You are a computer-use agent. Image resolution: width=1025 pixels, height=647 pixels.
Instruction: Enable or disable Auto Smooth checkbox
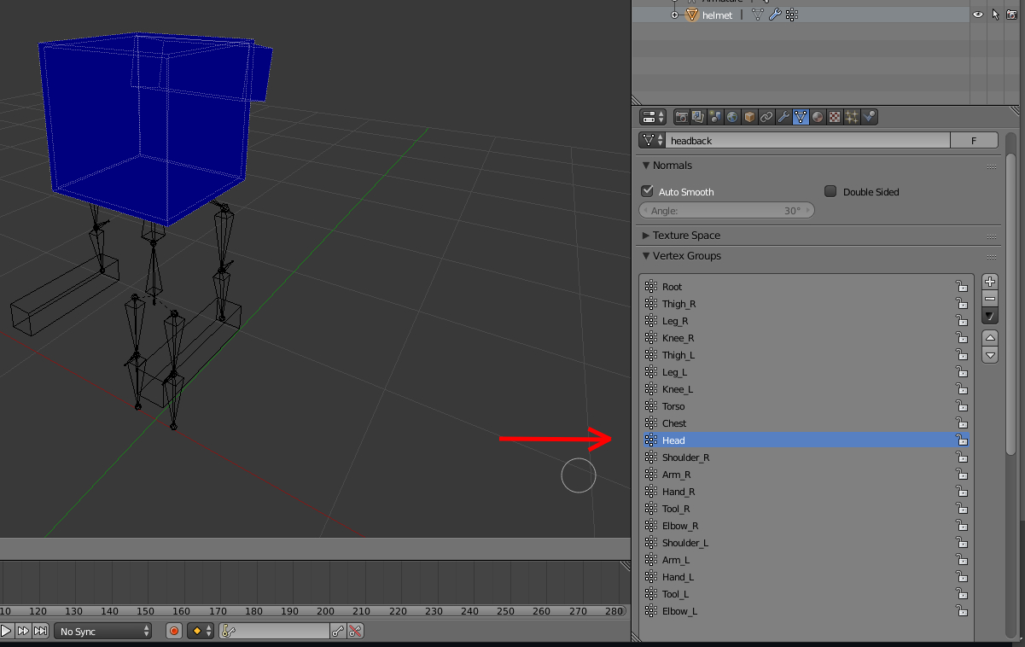(x=647, y=191)
